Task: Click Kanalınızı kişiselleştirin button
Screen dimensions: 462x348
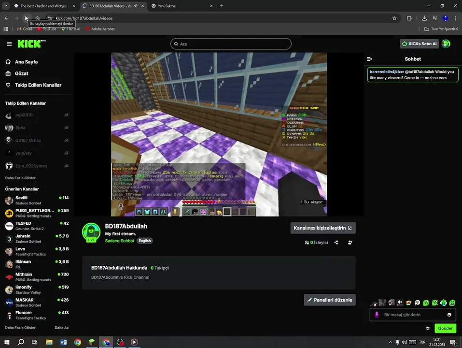Action: pos(323,228)
